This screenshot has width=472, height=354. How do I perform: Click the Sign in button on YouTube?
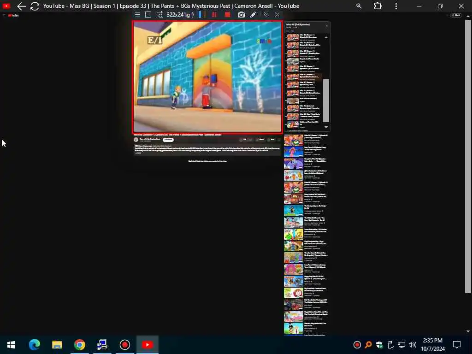coord(456,15)
